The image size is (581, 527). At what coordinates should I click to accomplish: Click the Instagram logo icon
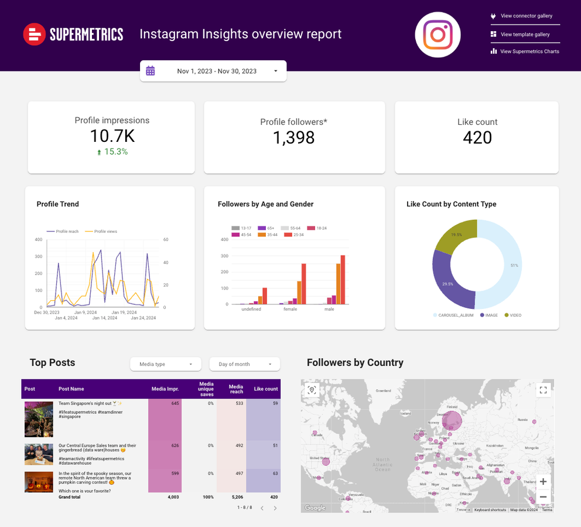(x=438, y=35)
